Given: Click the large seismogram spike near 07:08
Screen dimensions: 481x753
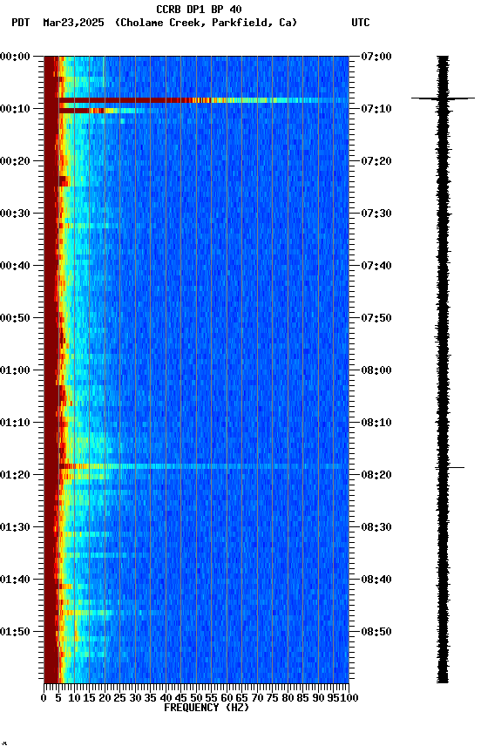Looking at the screenshot, I should click(443, 98).
